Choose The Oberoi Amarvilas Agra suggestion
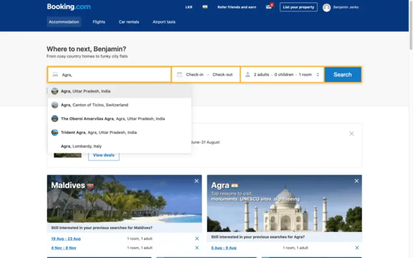The width and height of the screenshot is (413, 258). click(x=120, y=119)
